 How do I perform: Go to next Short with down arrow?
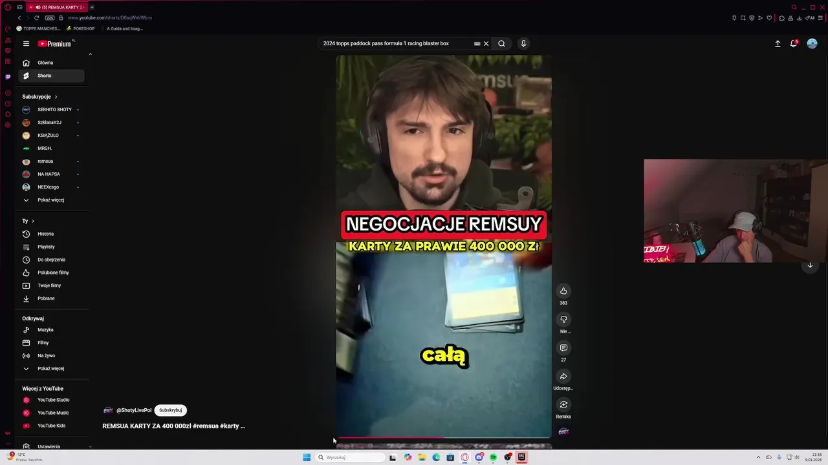(x=810, y=265)
